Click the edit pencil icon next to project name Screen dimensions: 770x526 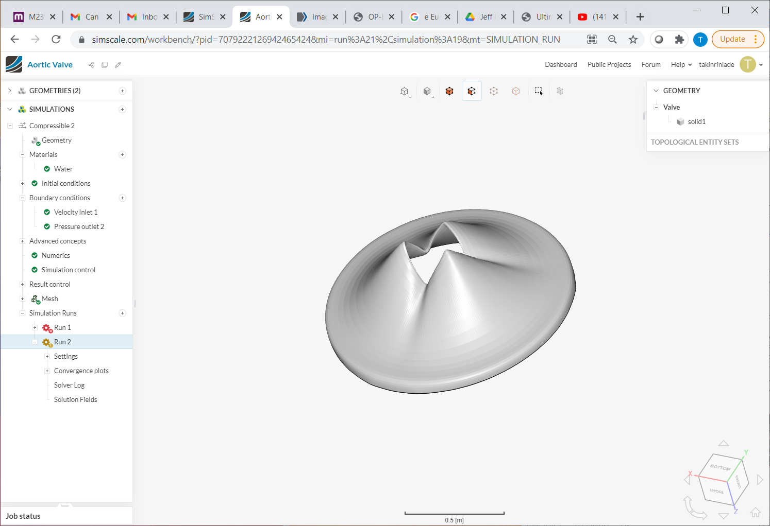coord(118,64)
